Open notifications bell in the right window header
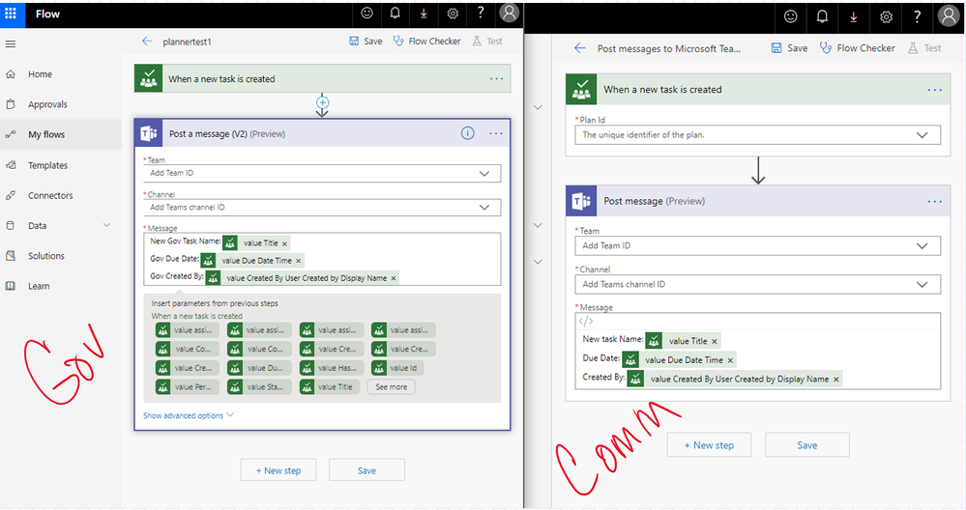The image size is (966, 510). click(x=823, y=17)
